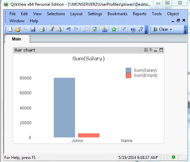Screen dimensions: 190x162
Task: Open the Edit Script icon
Action: pos(51,29)
